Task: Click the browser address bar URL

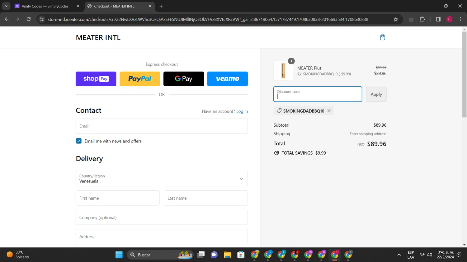Action: pyautogui.click(x=208, y=19)
